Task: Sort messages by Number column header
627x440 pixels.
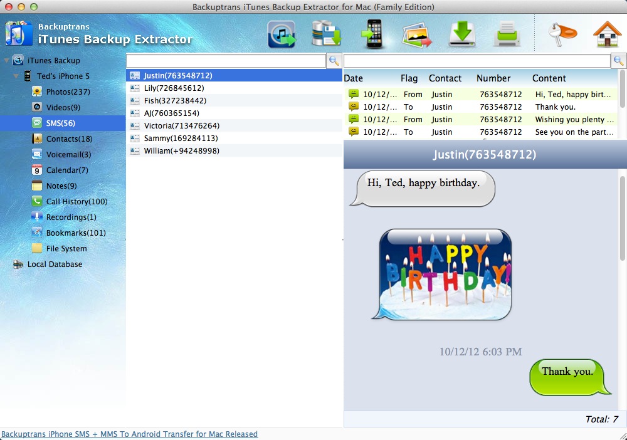Action: click(x=493, y=78)
